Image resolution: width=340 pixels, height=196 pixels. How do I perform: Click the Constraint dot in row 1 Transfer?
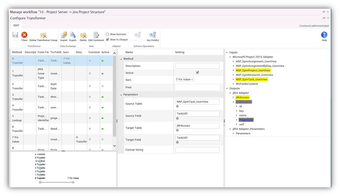tap(90, 73)
